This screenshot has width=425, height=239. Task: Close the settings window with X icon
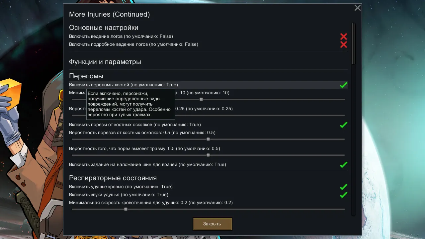(x=357, y=8)
